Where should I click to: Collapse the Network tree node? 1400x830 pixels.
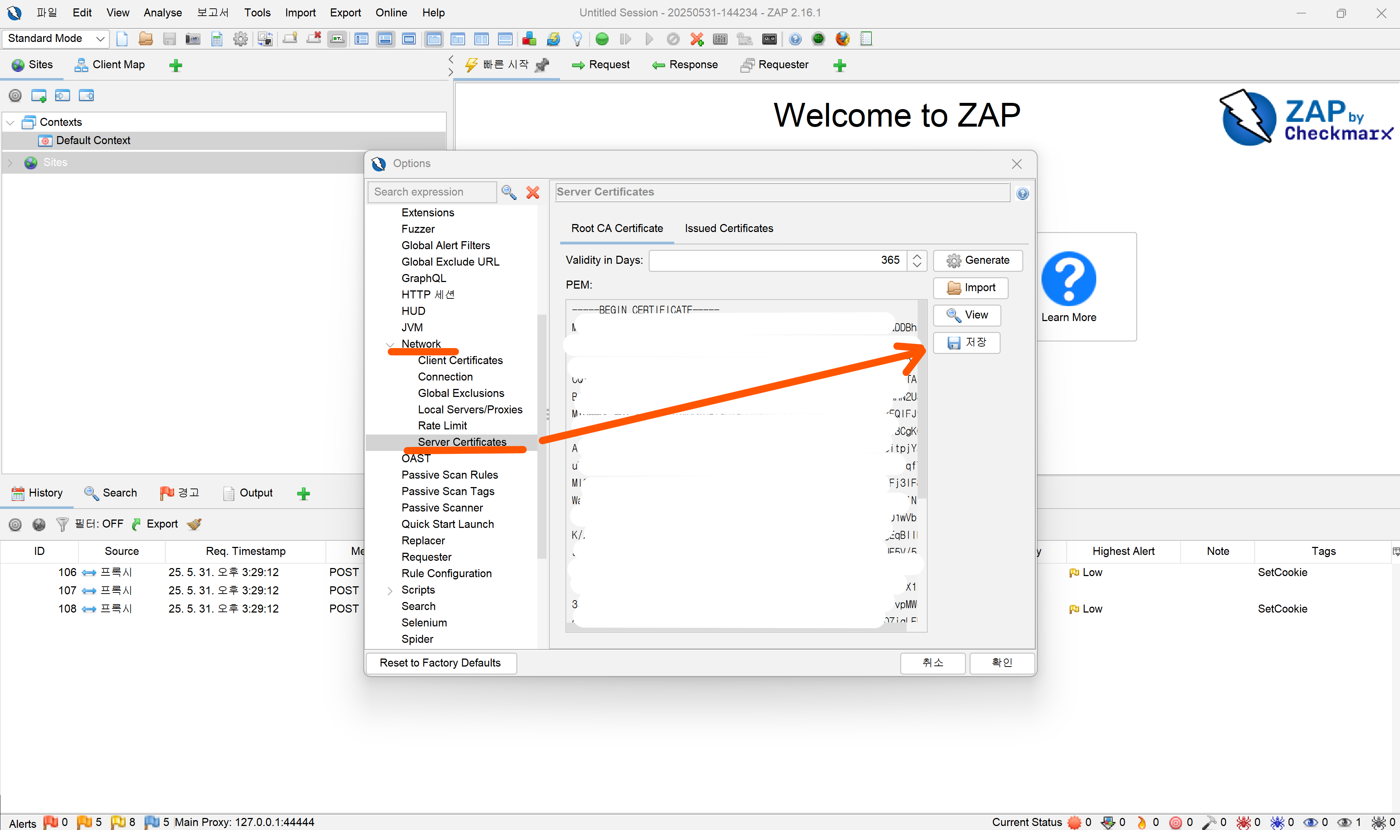pyautogui.click(x=390, y=344)
